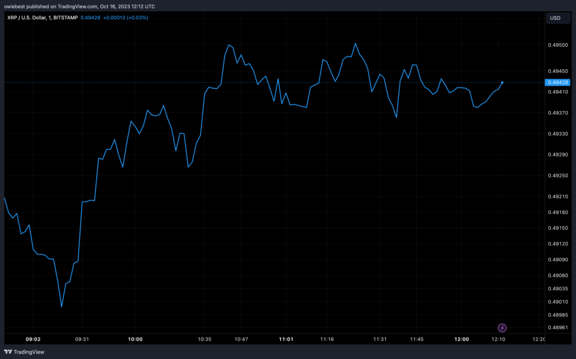Click the 0.49250 price axis label
Viewport: 576px width, 359px height.
coord(557,176)
